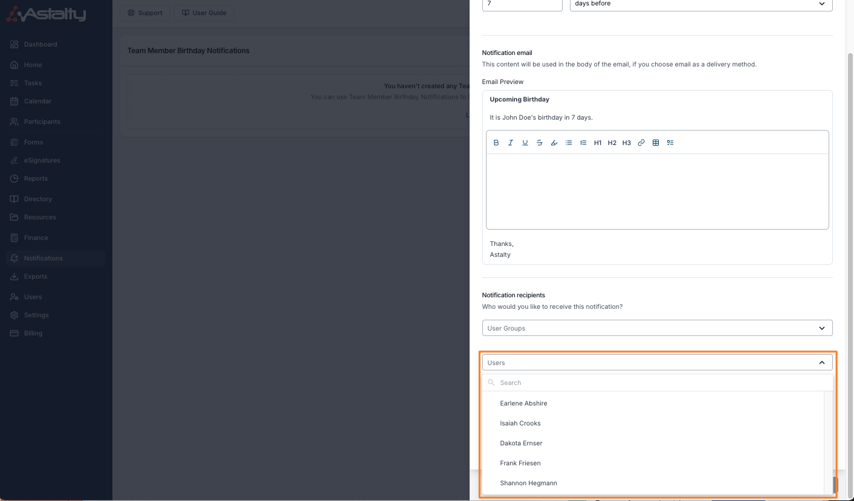The height and width of the screenshot is (501, 854).
Task: Click the insert link icon
Action: (x=641, y=143)
